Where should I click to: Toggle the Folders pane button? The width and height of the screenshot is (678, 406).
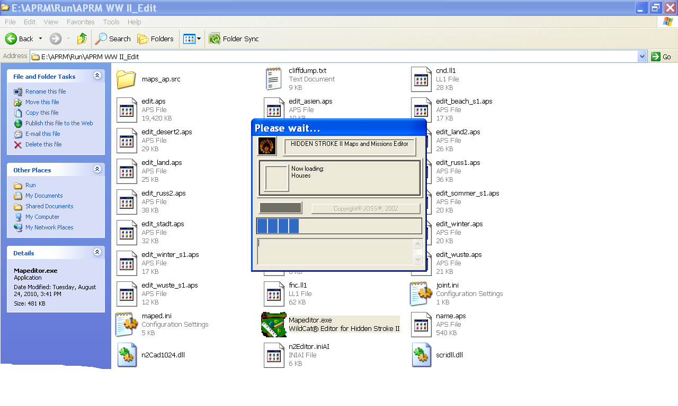155,39
